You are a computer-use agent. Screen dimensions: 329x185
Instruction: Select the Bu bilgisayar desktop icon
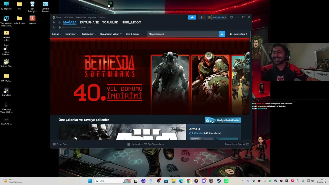[x=6, y=5]
